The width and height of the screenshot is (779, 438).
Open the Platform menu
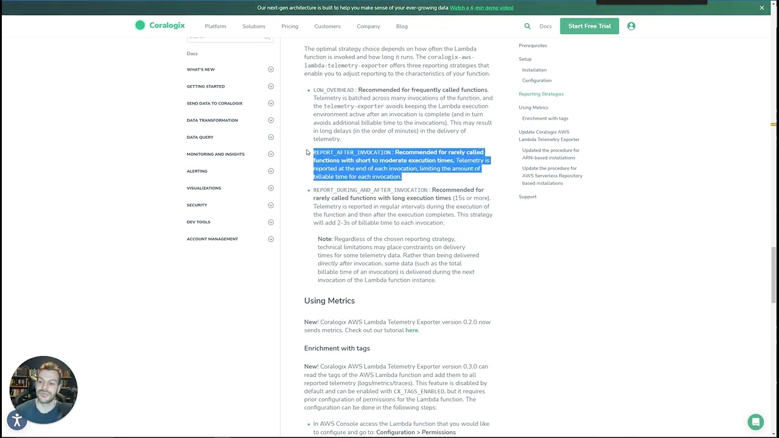pyautogui.click(x=215, y=26)
